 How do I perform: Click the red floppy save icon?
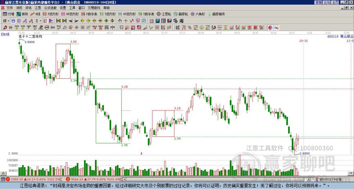[x=169, y=21]
